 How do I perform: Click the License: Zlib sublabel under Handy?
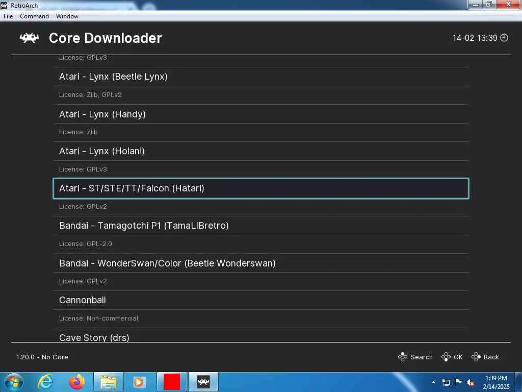[x=78, y=132]
